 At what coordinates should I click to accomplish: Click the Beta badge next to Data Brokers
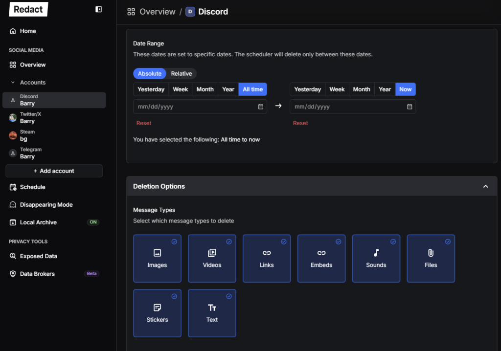point(91,274)
